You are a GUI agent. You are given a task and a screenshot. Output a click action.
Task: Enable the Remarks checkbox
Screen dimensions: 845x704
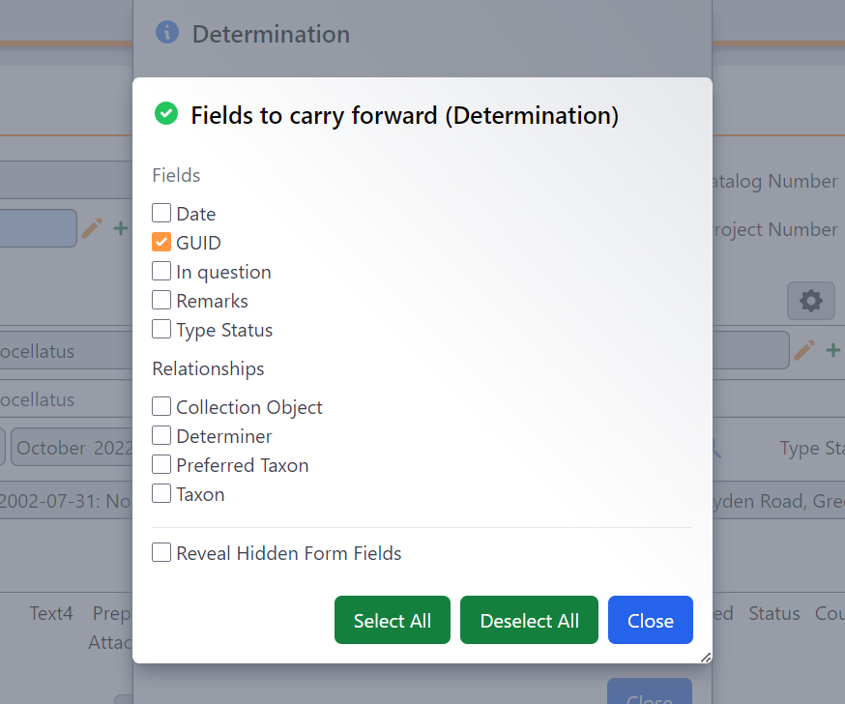[x=160, y=300]
